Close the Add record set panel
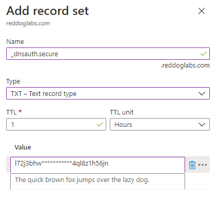Screen dimensions: 215x197 point(202,11)
